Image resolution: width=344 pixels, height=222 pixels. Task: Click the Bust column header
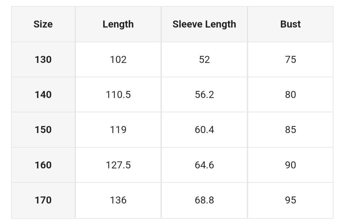(290, 24)
